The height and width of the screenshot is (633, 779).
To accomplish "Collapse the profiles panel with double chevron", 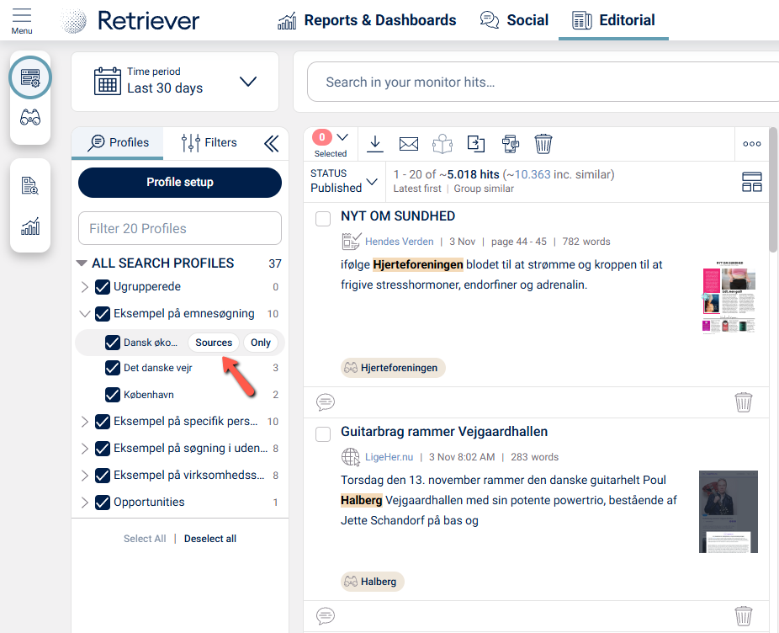I will click(x=271, y=144).
